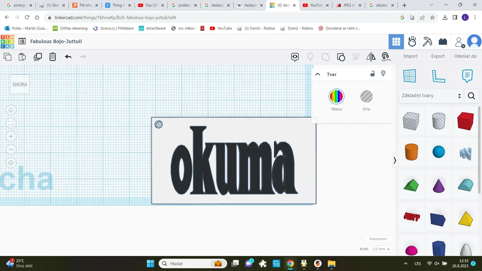Screen dimensions: 482x271
Task: Rename the design title Fabulous Bojo-Juttuli
Action: tap(56, 41)
